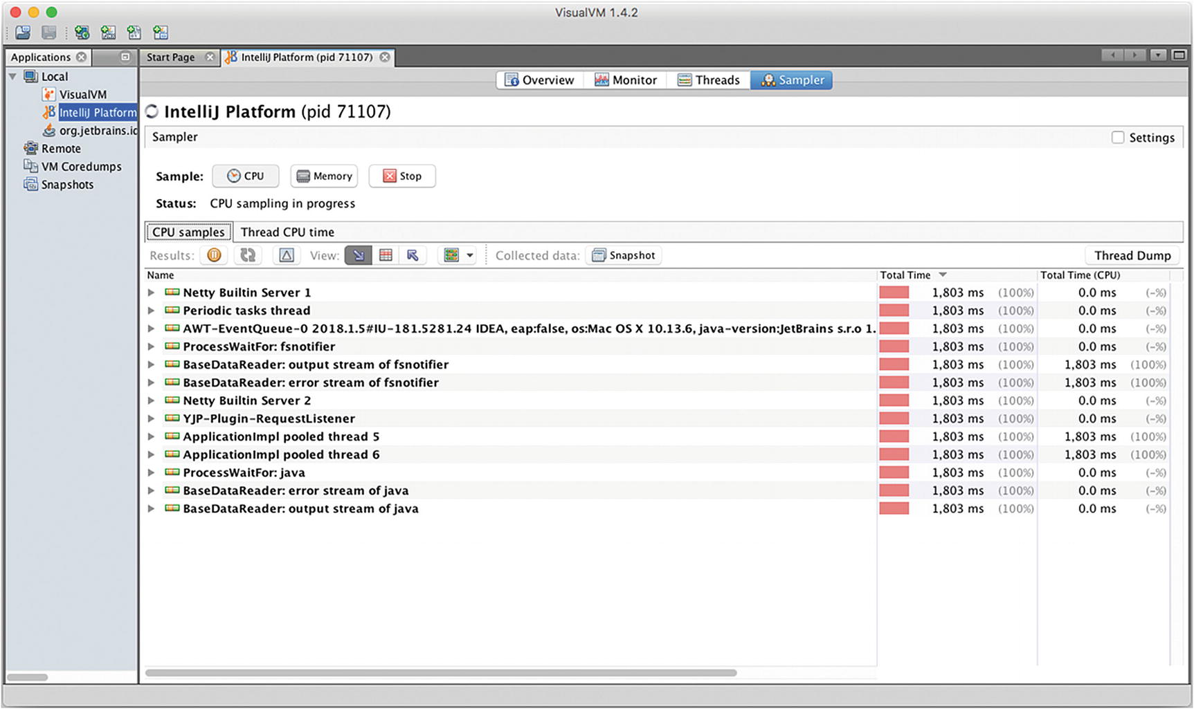Close the IntelliJ Platform (pid 71107) tab
1194x709 pixels.
coord(385,57)
